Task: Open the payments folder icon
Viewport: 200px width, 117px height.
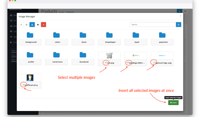Action: [162, 35]
